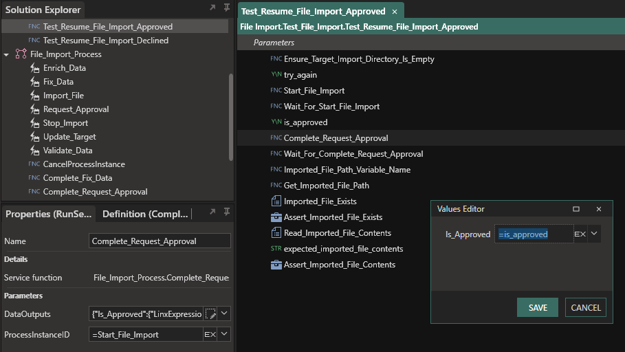The image size is (625, 352).
Task: Click the Assert_Imported_File_Exists toolbox icon
Action: pyautogui.click(x=276, y=217)
